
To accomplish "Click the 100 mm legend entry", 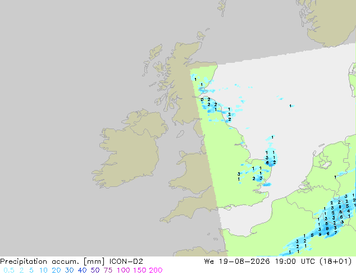I will coord(124,271).
